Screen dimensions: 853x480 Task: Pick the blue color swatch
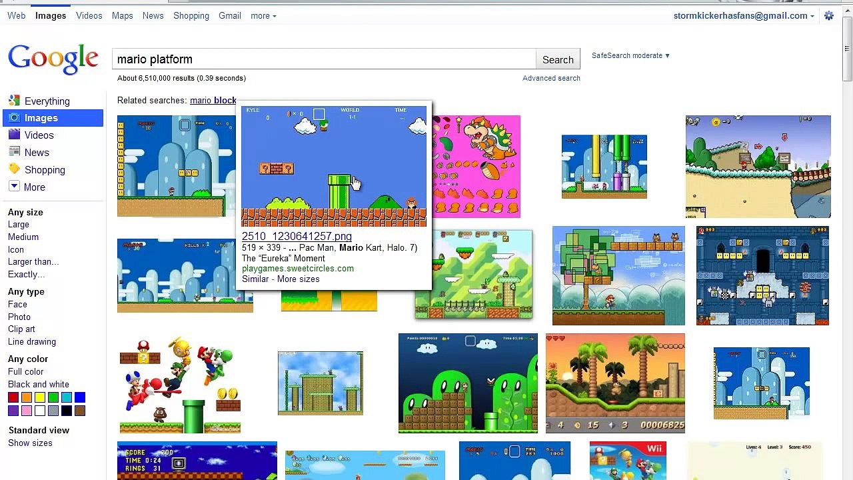pos(80,397)
